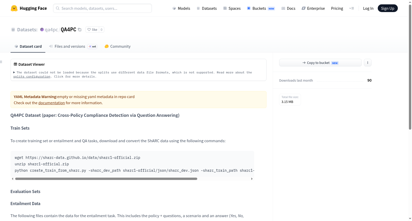Like the QA4PC dataset
Screen dimensions: 412x221
pyautogui.click(x=92, y=30)
